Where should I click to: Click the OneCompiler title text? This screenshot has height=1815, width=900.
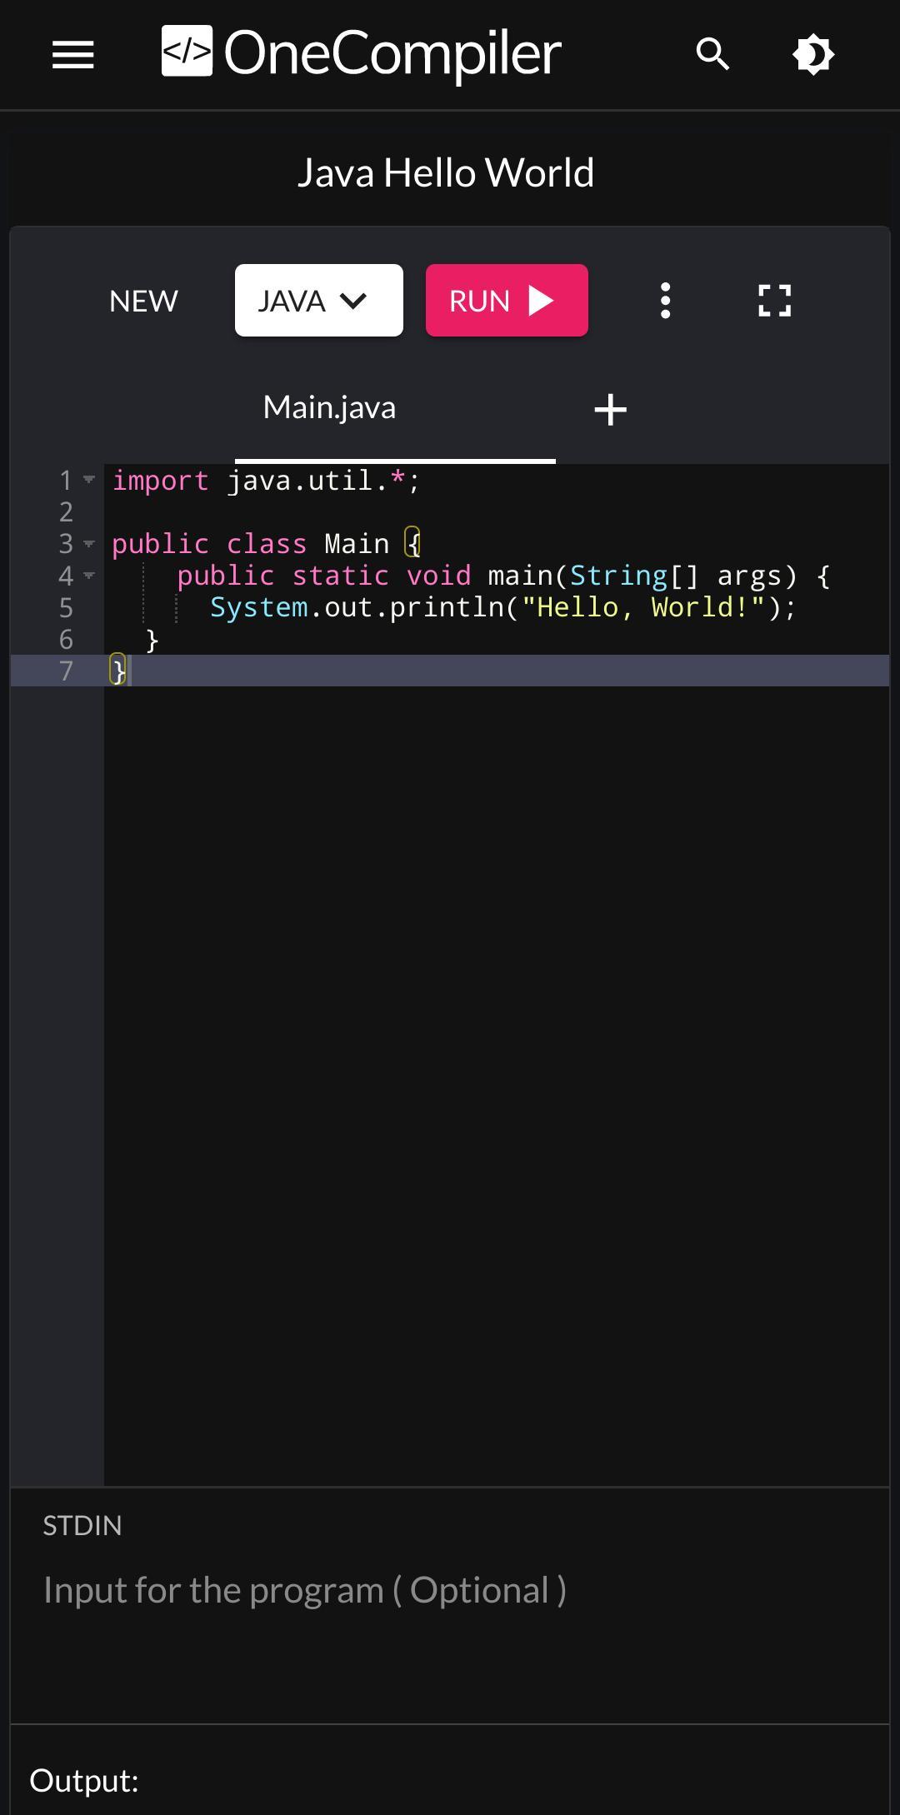coord(392,53)
